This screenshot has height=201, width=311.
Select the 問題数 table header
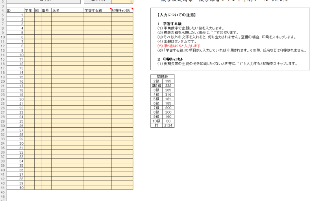pyautogui.click(x=162, y=76)
